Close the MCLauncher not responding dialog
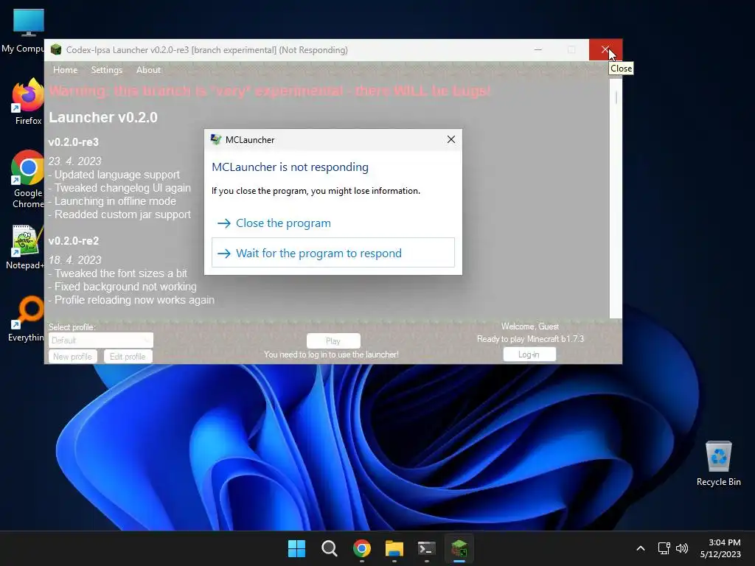Screen dimensions: 755x566 coord(450,139)
